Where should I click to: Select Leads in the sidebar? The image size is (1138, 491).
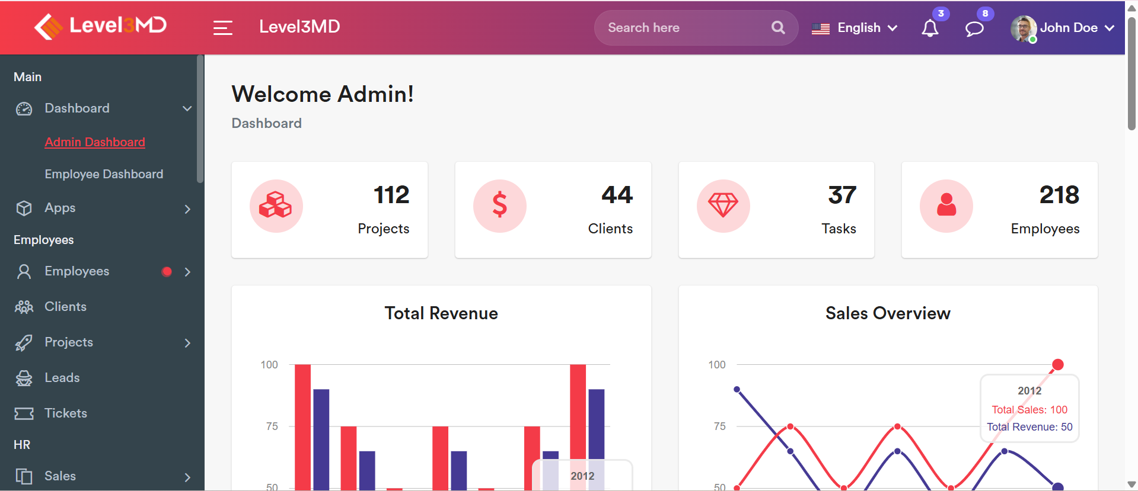point(62,378)
